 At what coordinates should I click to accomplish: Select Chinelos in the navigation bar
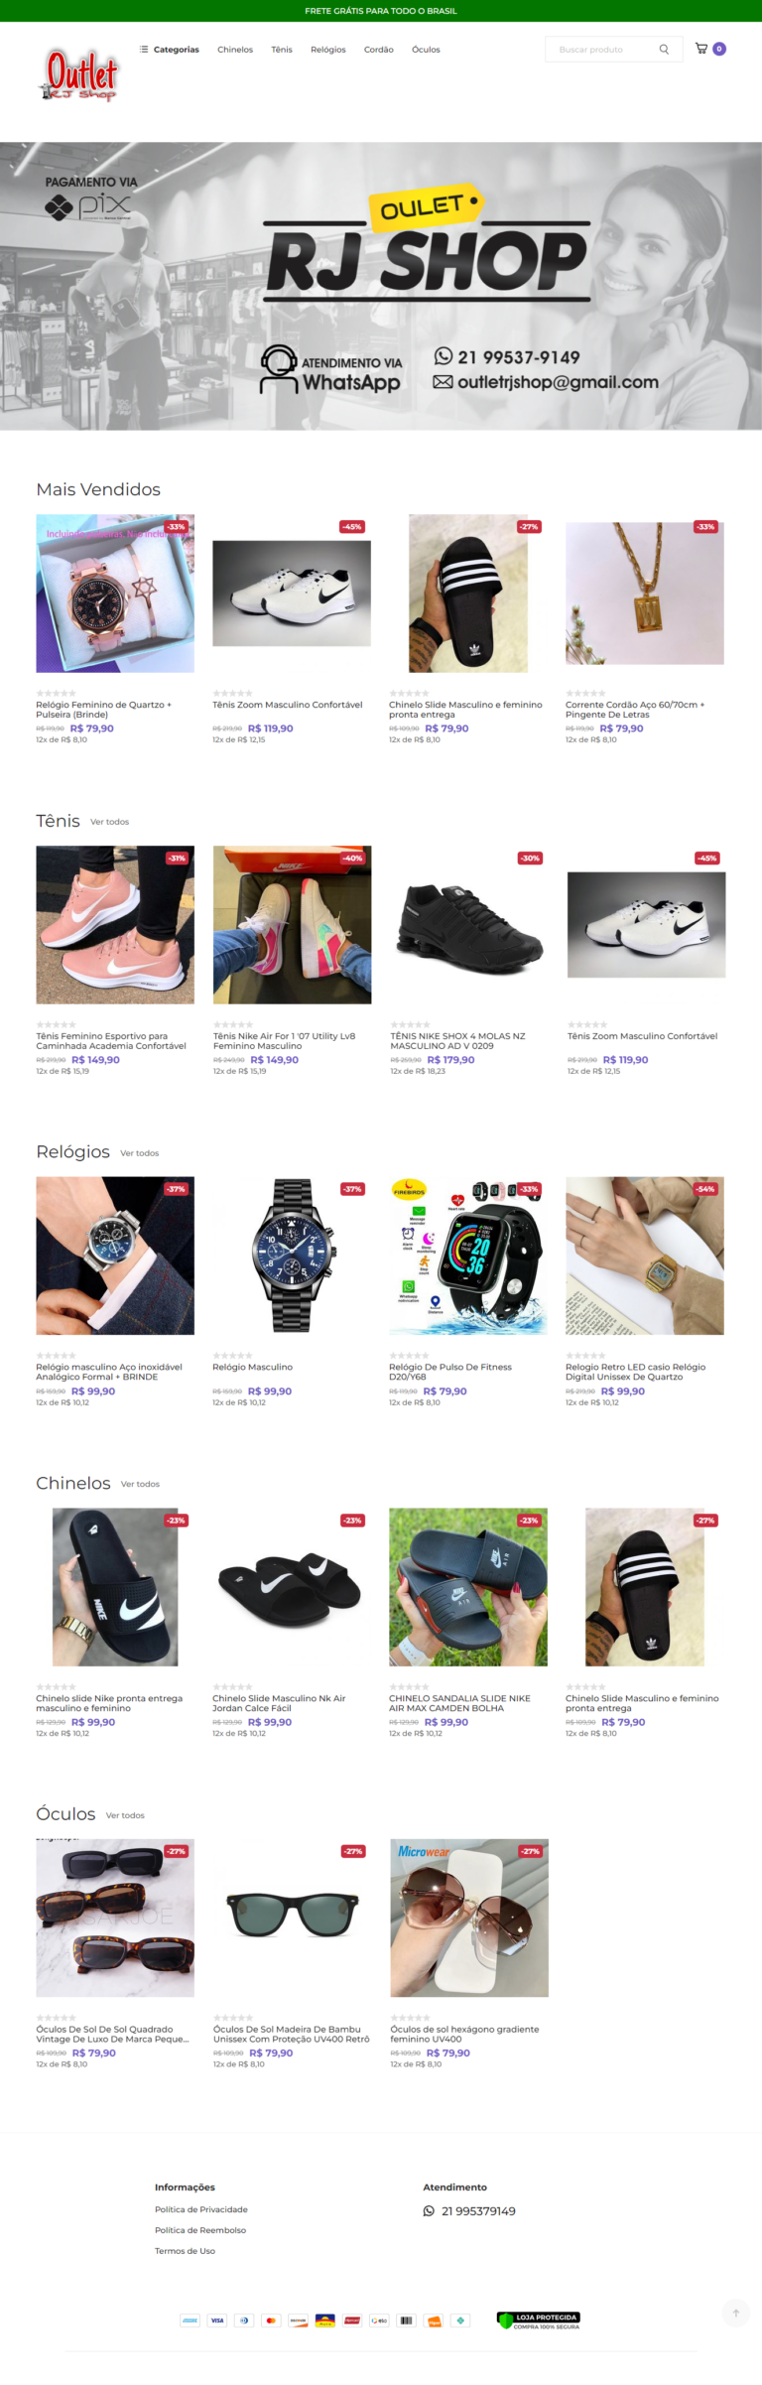pyautogui.click(x=235, y=50)
